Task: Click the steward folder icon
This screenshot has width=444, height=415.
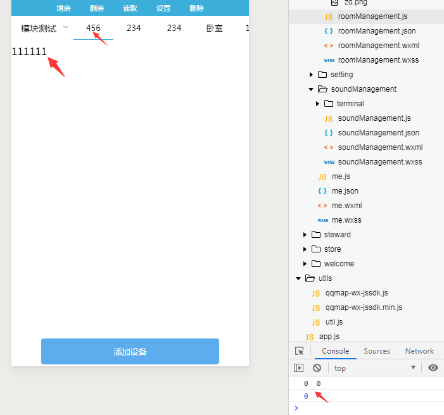Action: pos(315,235)
